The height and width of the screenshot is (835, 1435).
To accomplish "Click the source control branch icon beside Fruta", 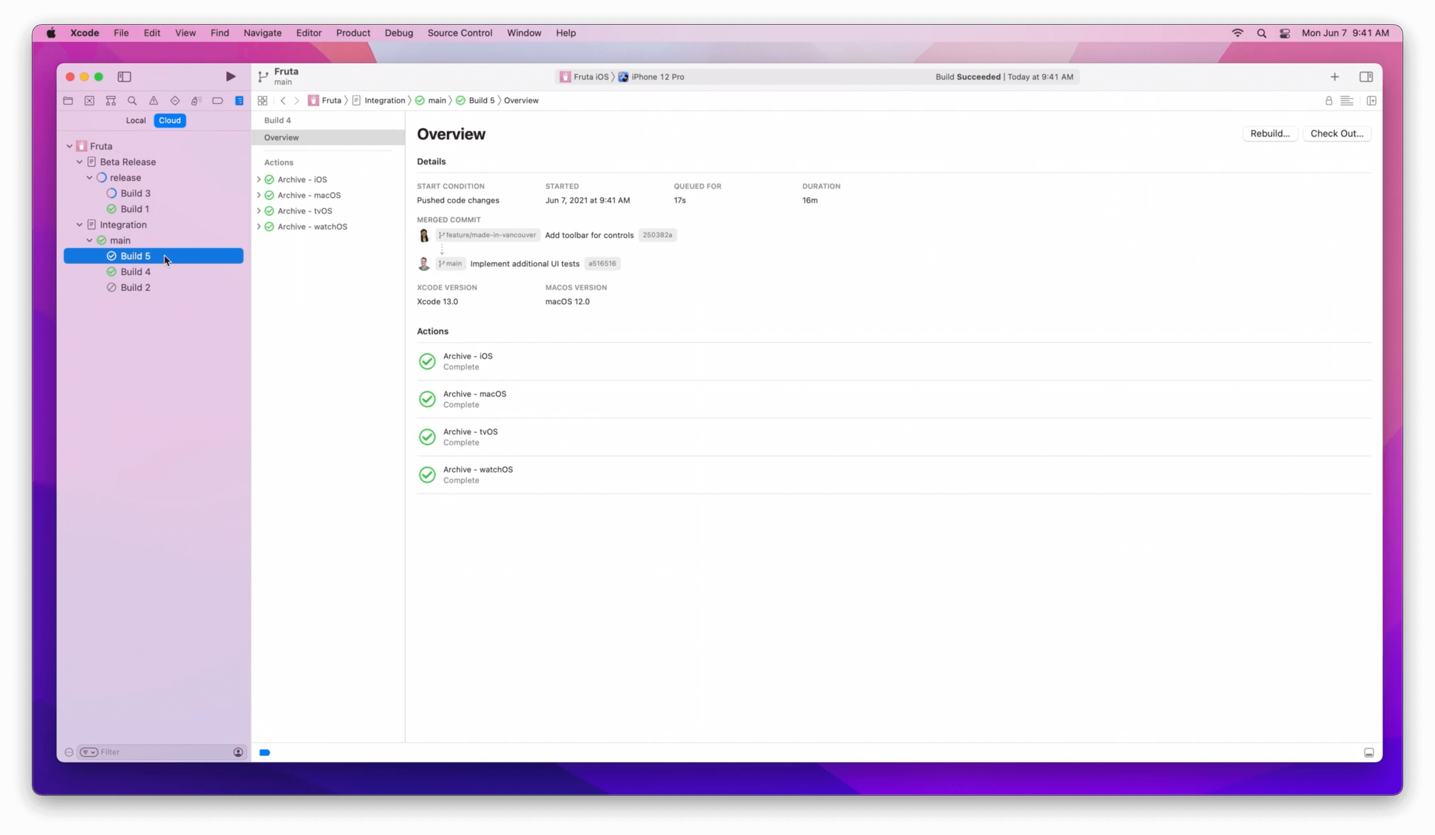I will tap(263, 76).
